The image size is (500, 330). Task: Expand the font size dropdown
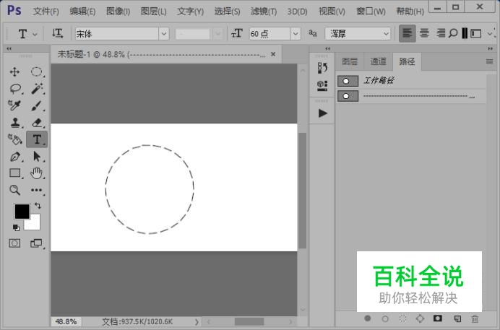coord(295,34)
